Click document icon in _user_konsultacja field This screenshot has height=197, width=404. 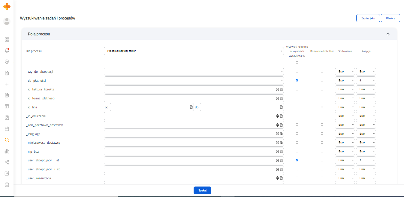282,178
